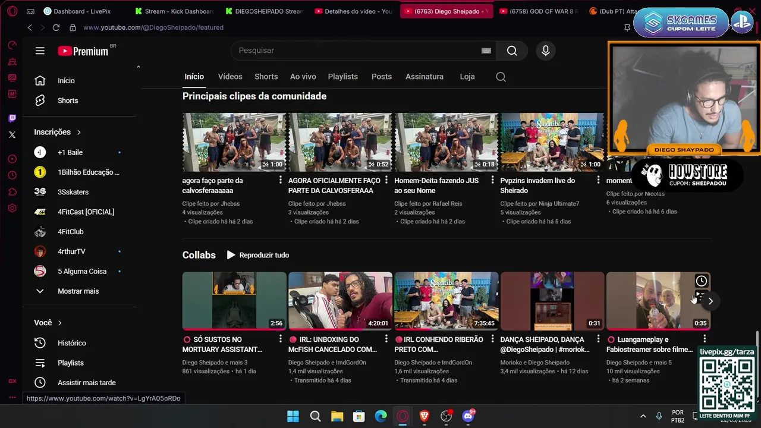
Task: Click the Opera menu logo
Action: (12, 11)
